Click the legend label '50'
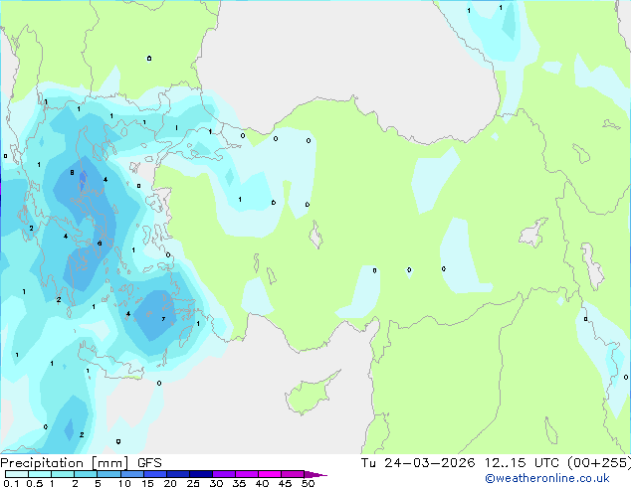 click(308, 483)
